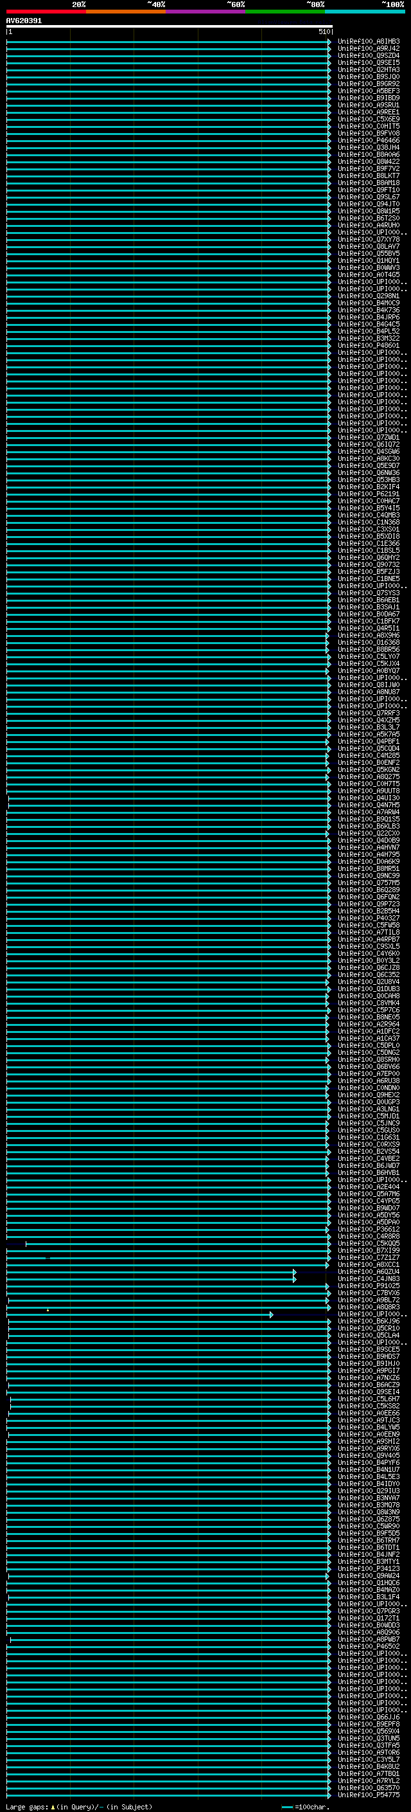Choose hit UniRef100_Q94JT0
The width and height of the screenshot is (411, 1812).
(369, 204)
